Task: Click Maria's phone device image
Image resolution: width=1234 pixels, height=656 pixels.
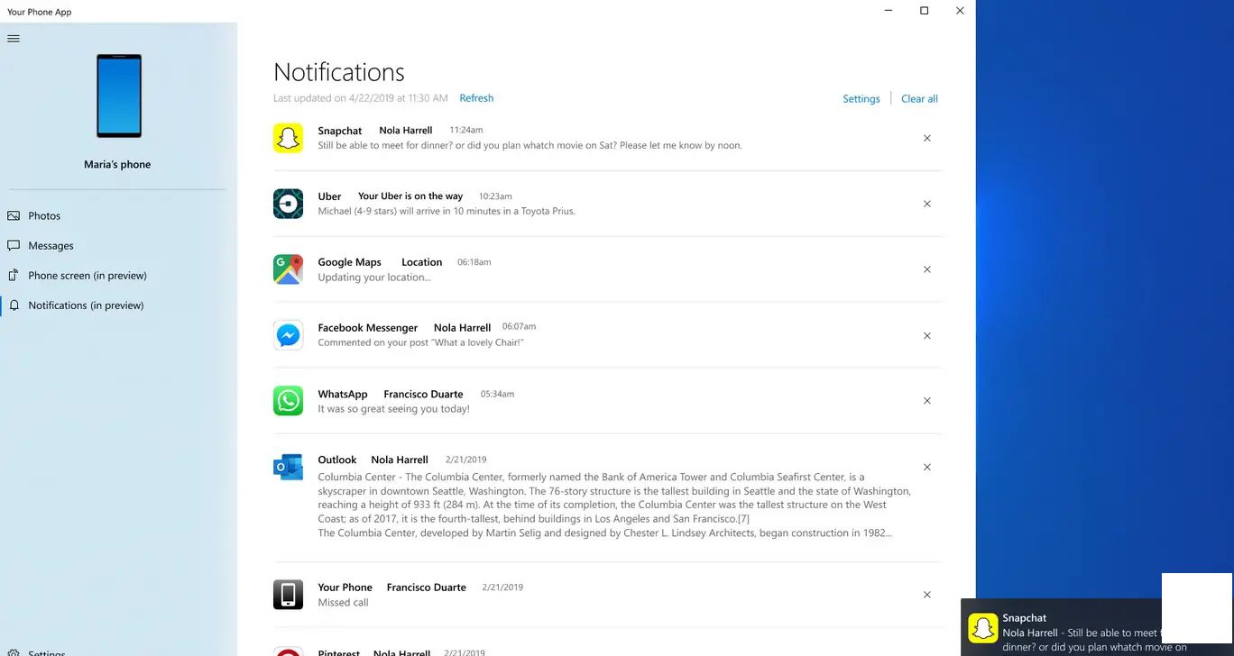Action: coord(119,96)
